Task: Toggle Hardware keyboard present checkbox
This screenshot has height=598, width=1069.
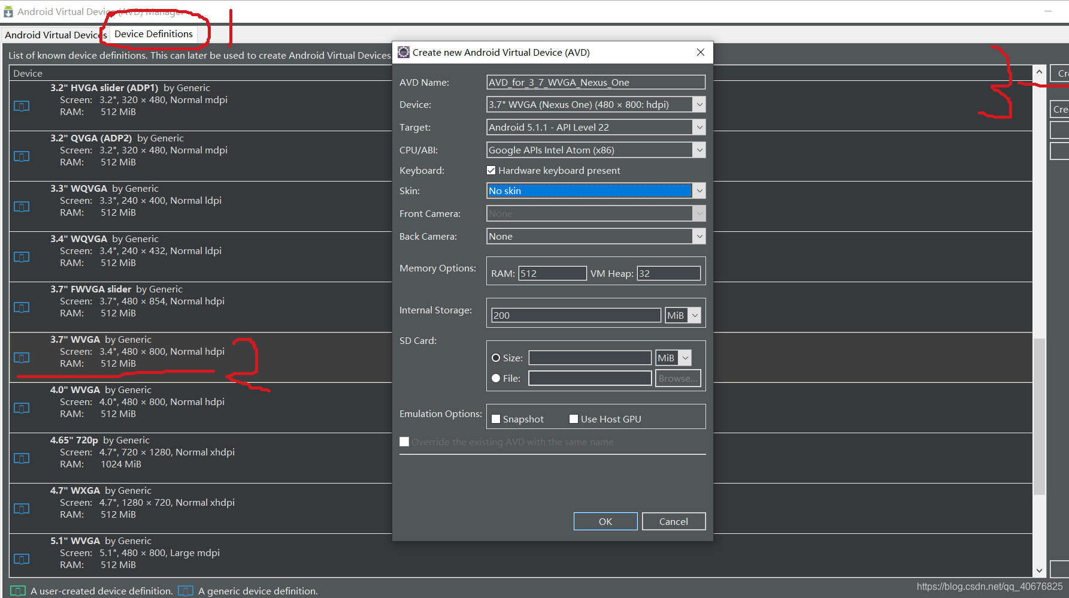Action: pos(491,170)
